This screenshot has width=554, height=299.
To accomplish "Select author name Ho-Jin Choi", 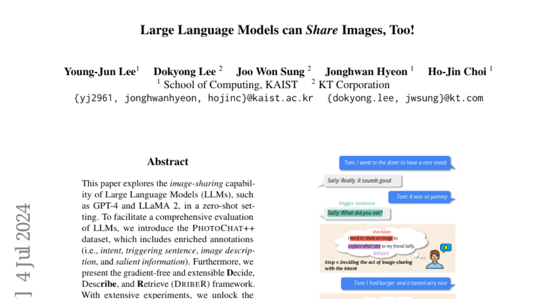I will 457,72.
